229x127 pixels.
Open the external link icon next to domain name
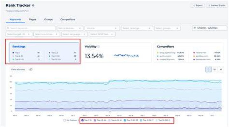tap(28, 11)
